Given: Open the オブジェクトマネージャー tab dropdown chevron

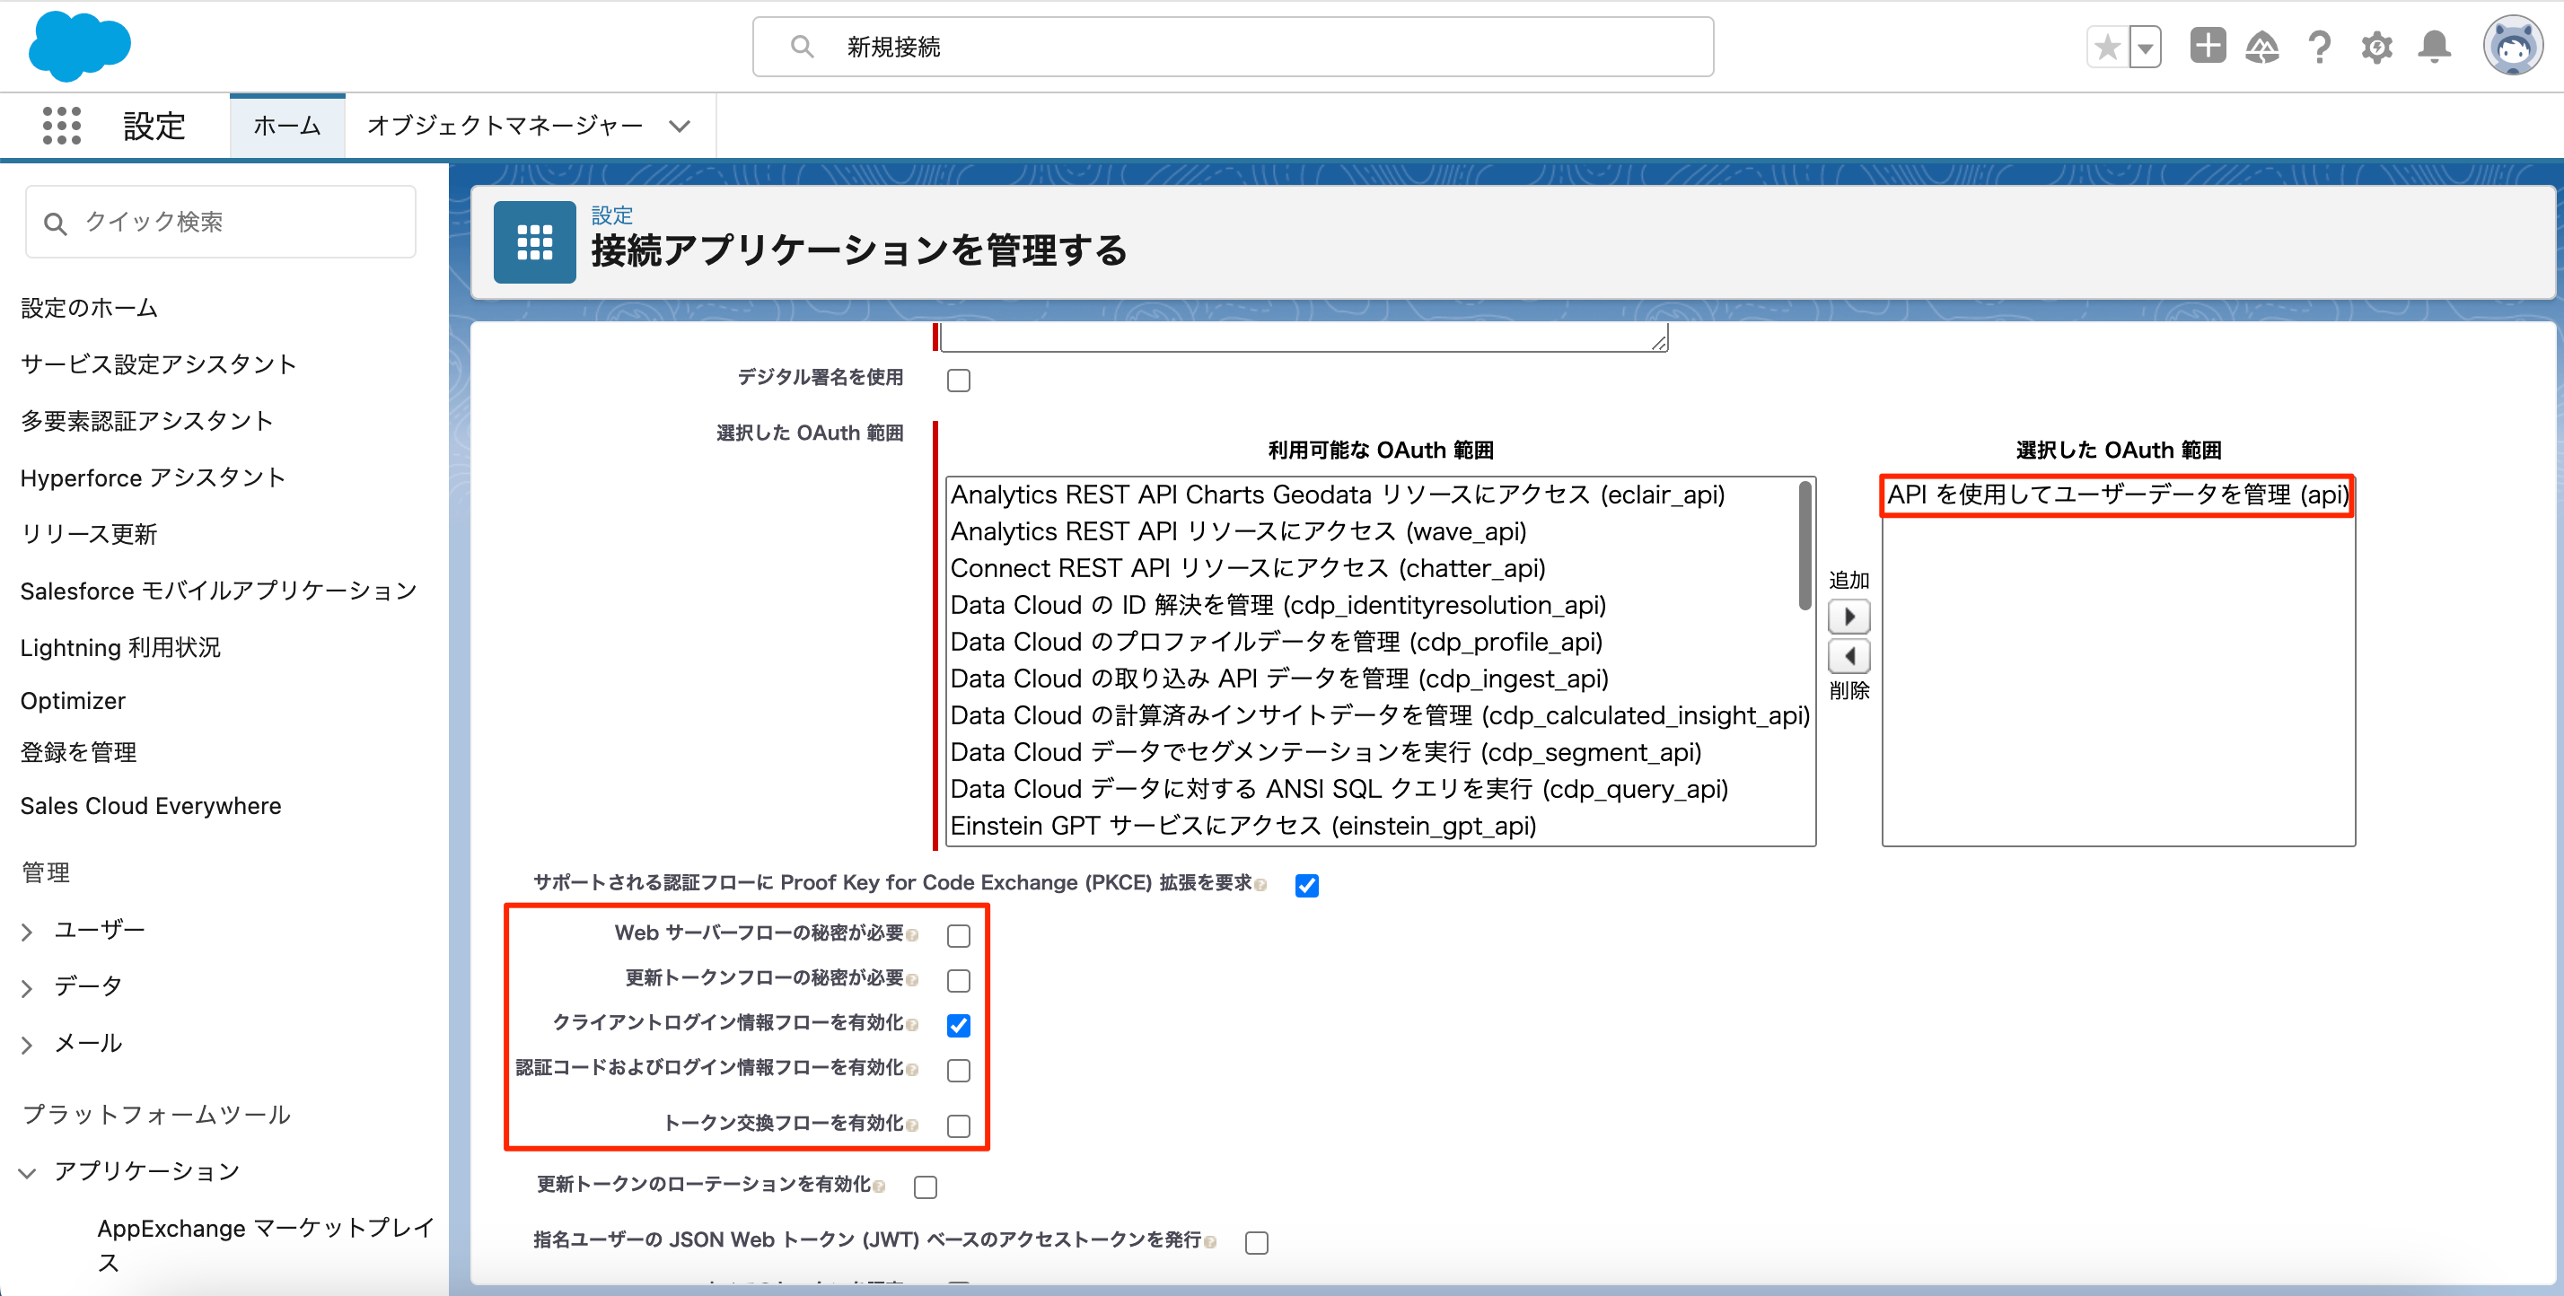Looking at the screenshot, I should click(679, 127).
